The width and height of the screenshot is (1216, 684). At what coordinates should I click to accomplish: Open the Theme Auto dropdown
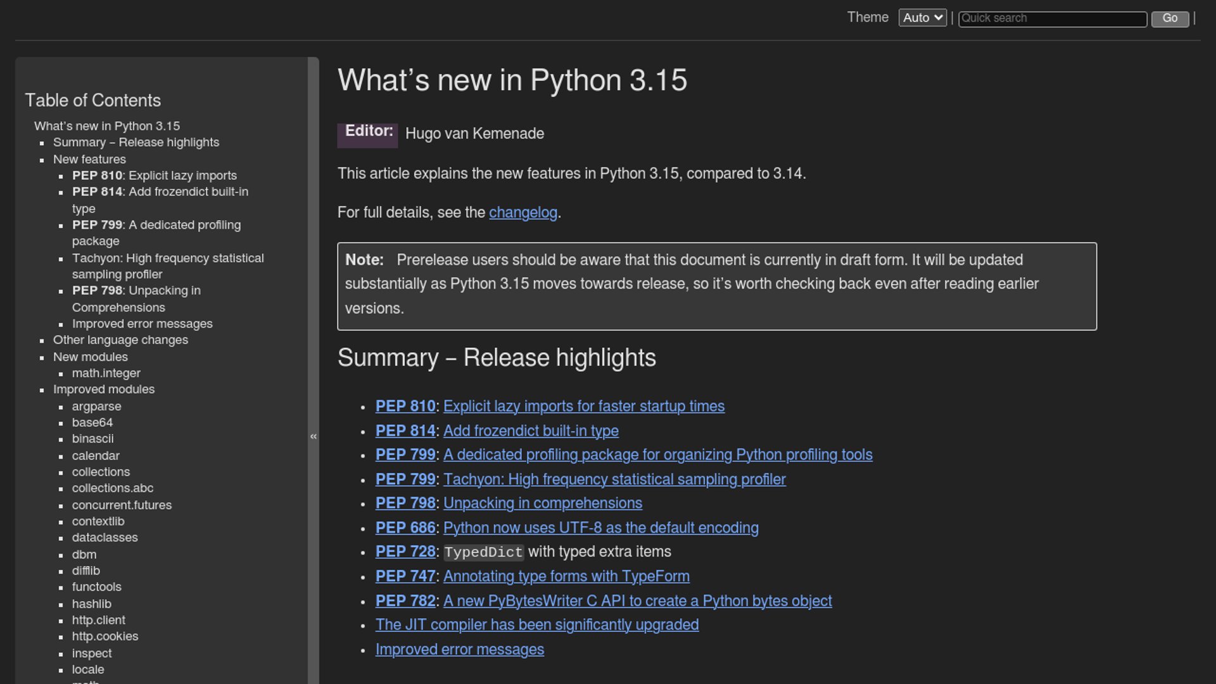point(922,18)
